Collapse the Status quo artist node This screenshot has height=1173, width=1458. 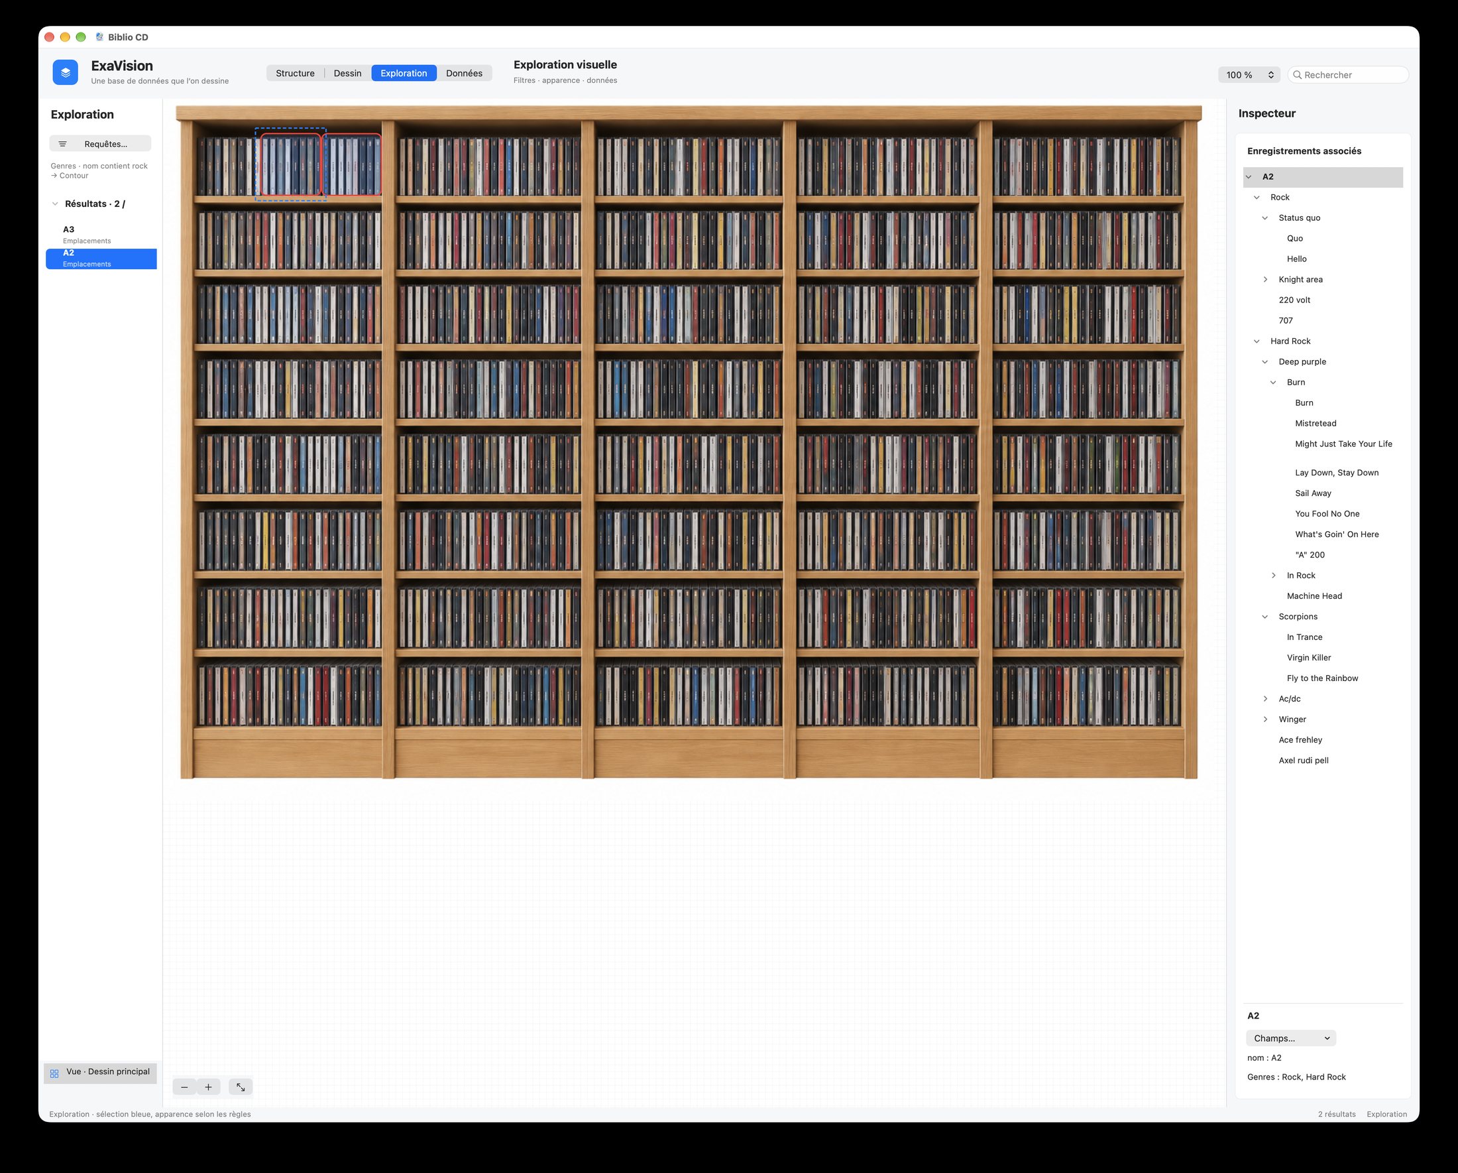tap(1265, 217)
